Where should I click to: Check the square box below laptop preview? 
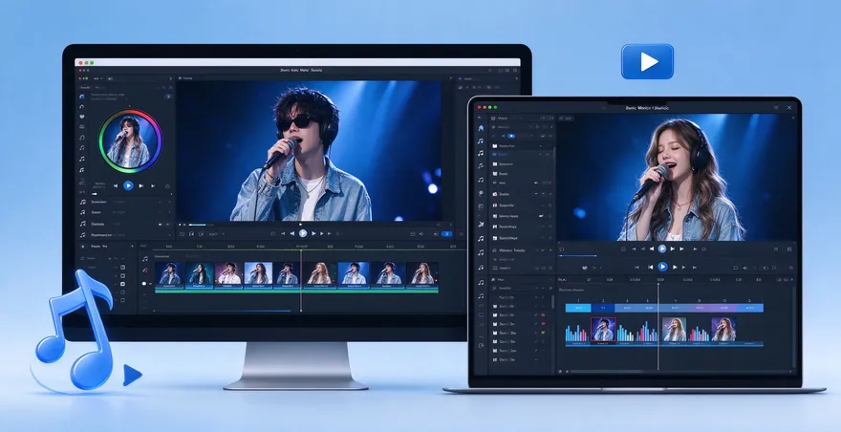pos(562,249)
